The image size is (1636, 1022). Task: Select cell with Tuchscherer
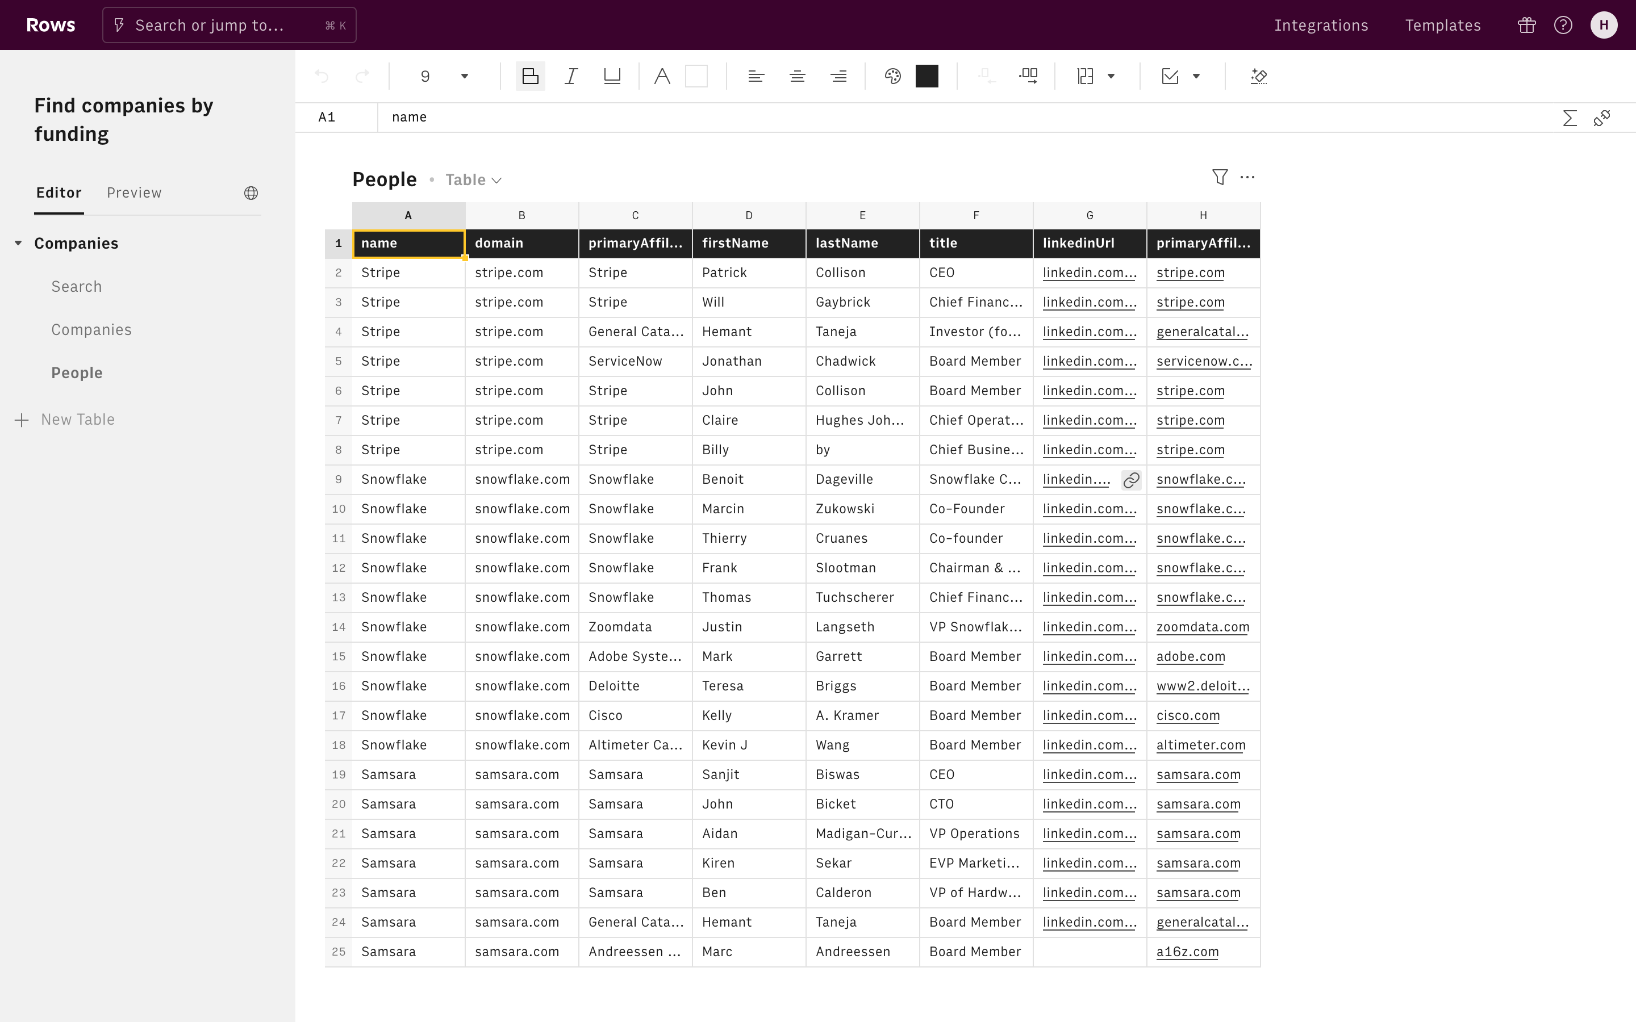point(863,597)
